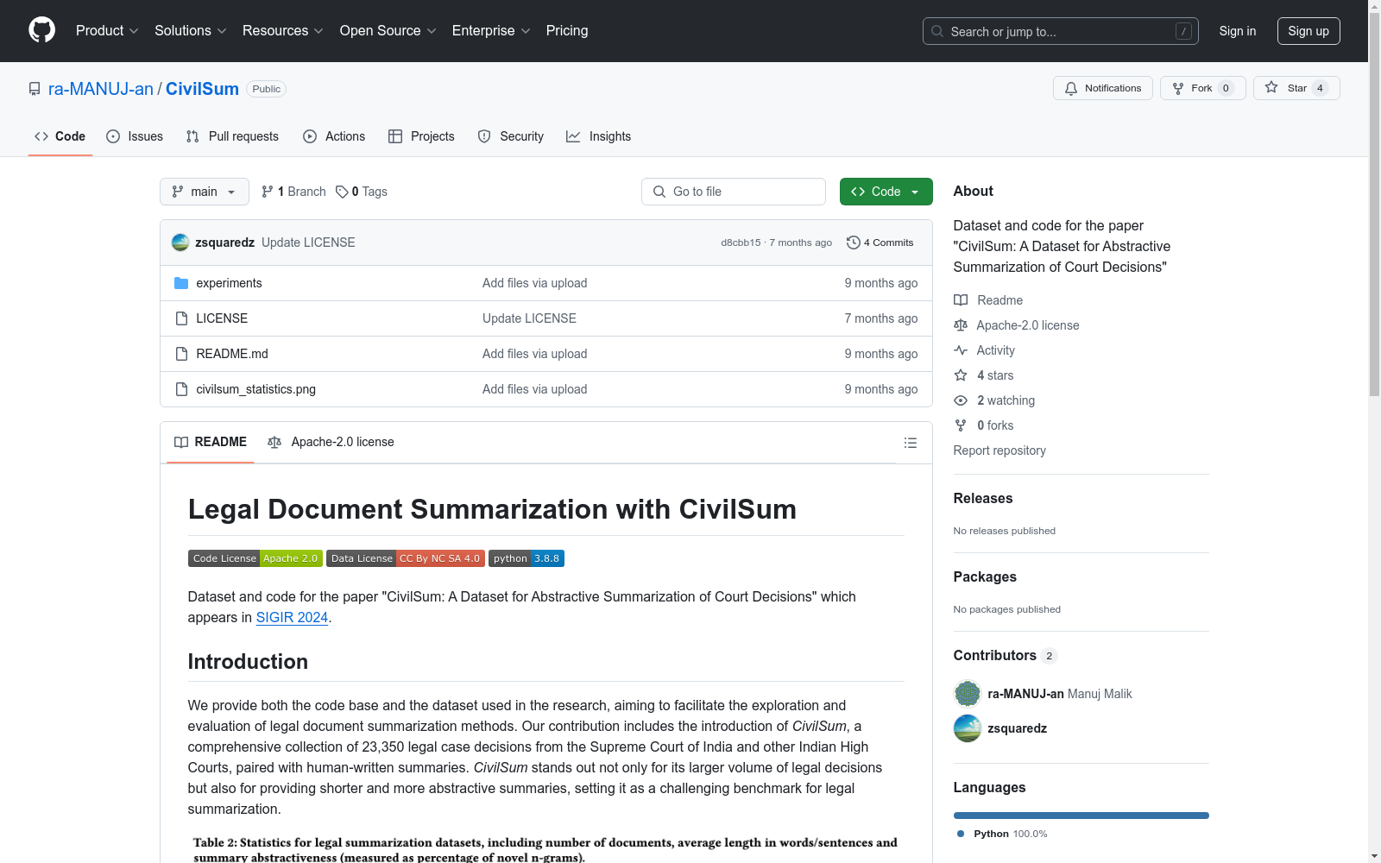Click the Sign in link
This screenshot has height=863, width=1381.
(1238, 31)
